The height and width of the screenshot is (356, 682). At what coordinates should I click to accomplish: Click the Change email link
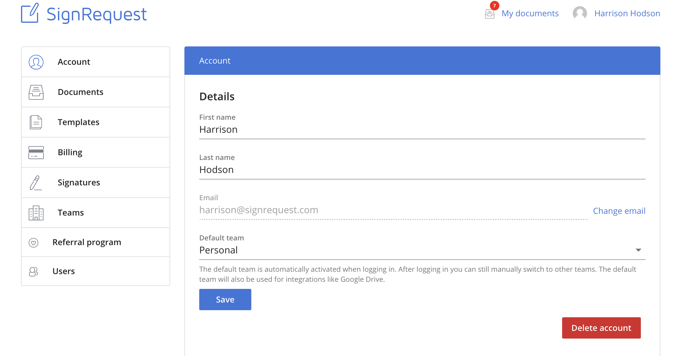pyautogui.click(x=619, y=211)
